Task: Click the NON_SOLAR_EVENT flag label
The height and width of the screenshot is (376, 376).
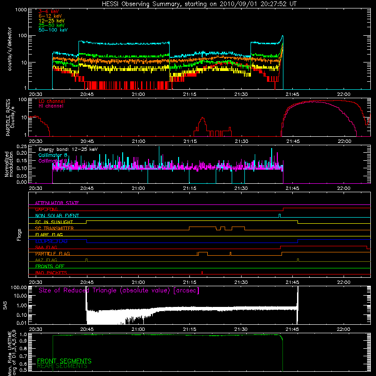Action: (57, 216)
